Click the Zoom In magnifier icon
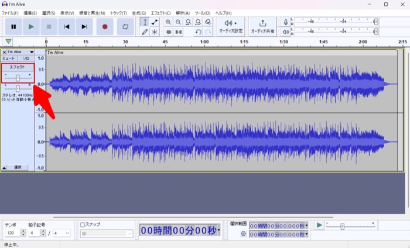The image size is (410, 248). 169,22
